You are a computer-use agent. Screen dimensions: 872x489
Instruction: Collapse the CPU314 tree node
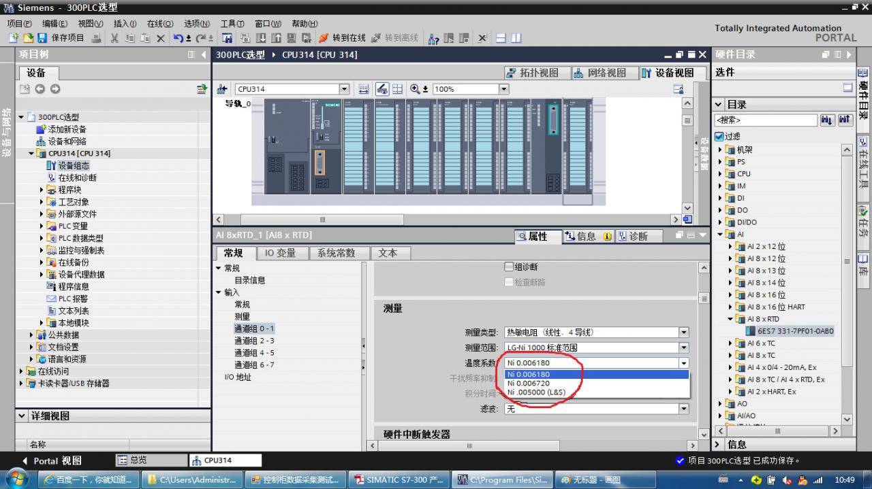(x=31, y=154)
